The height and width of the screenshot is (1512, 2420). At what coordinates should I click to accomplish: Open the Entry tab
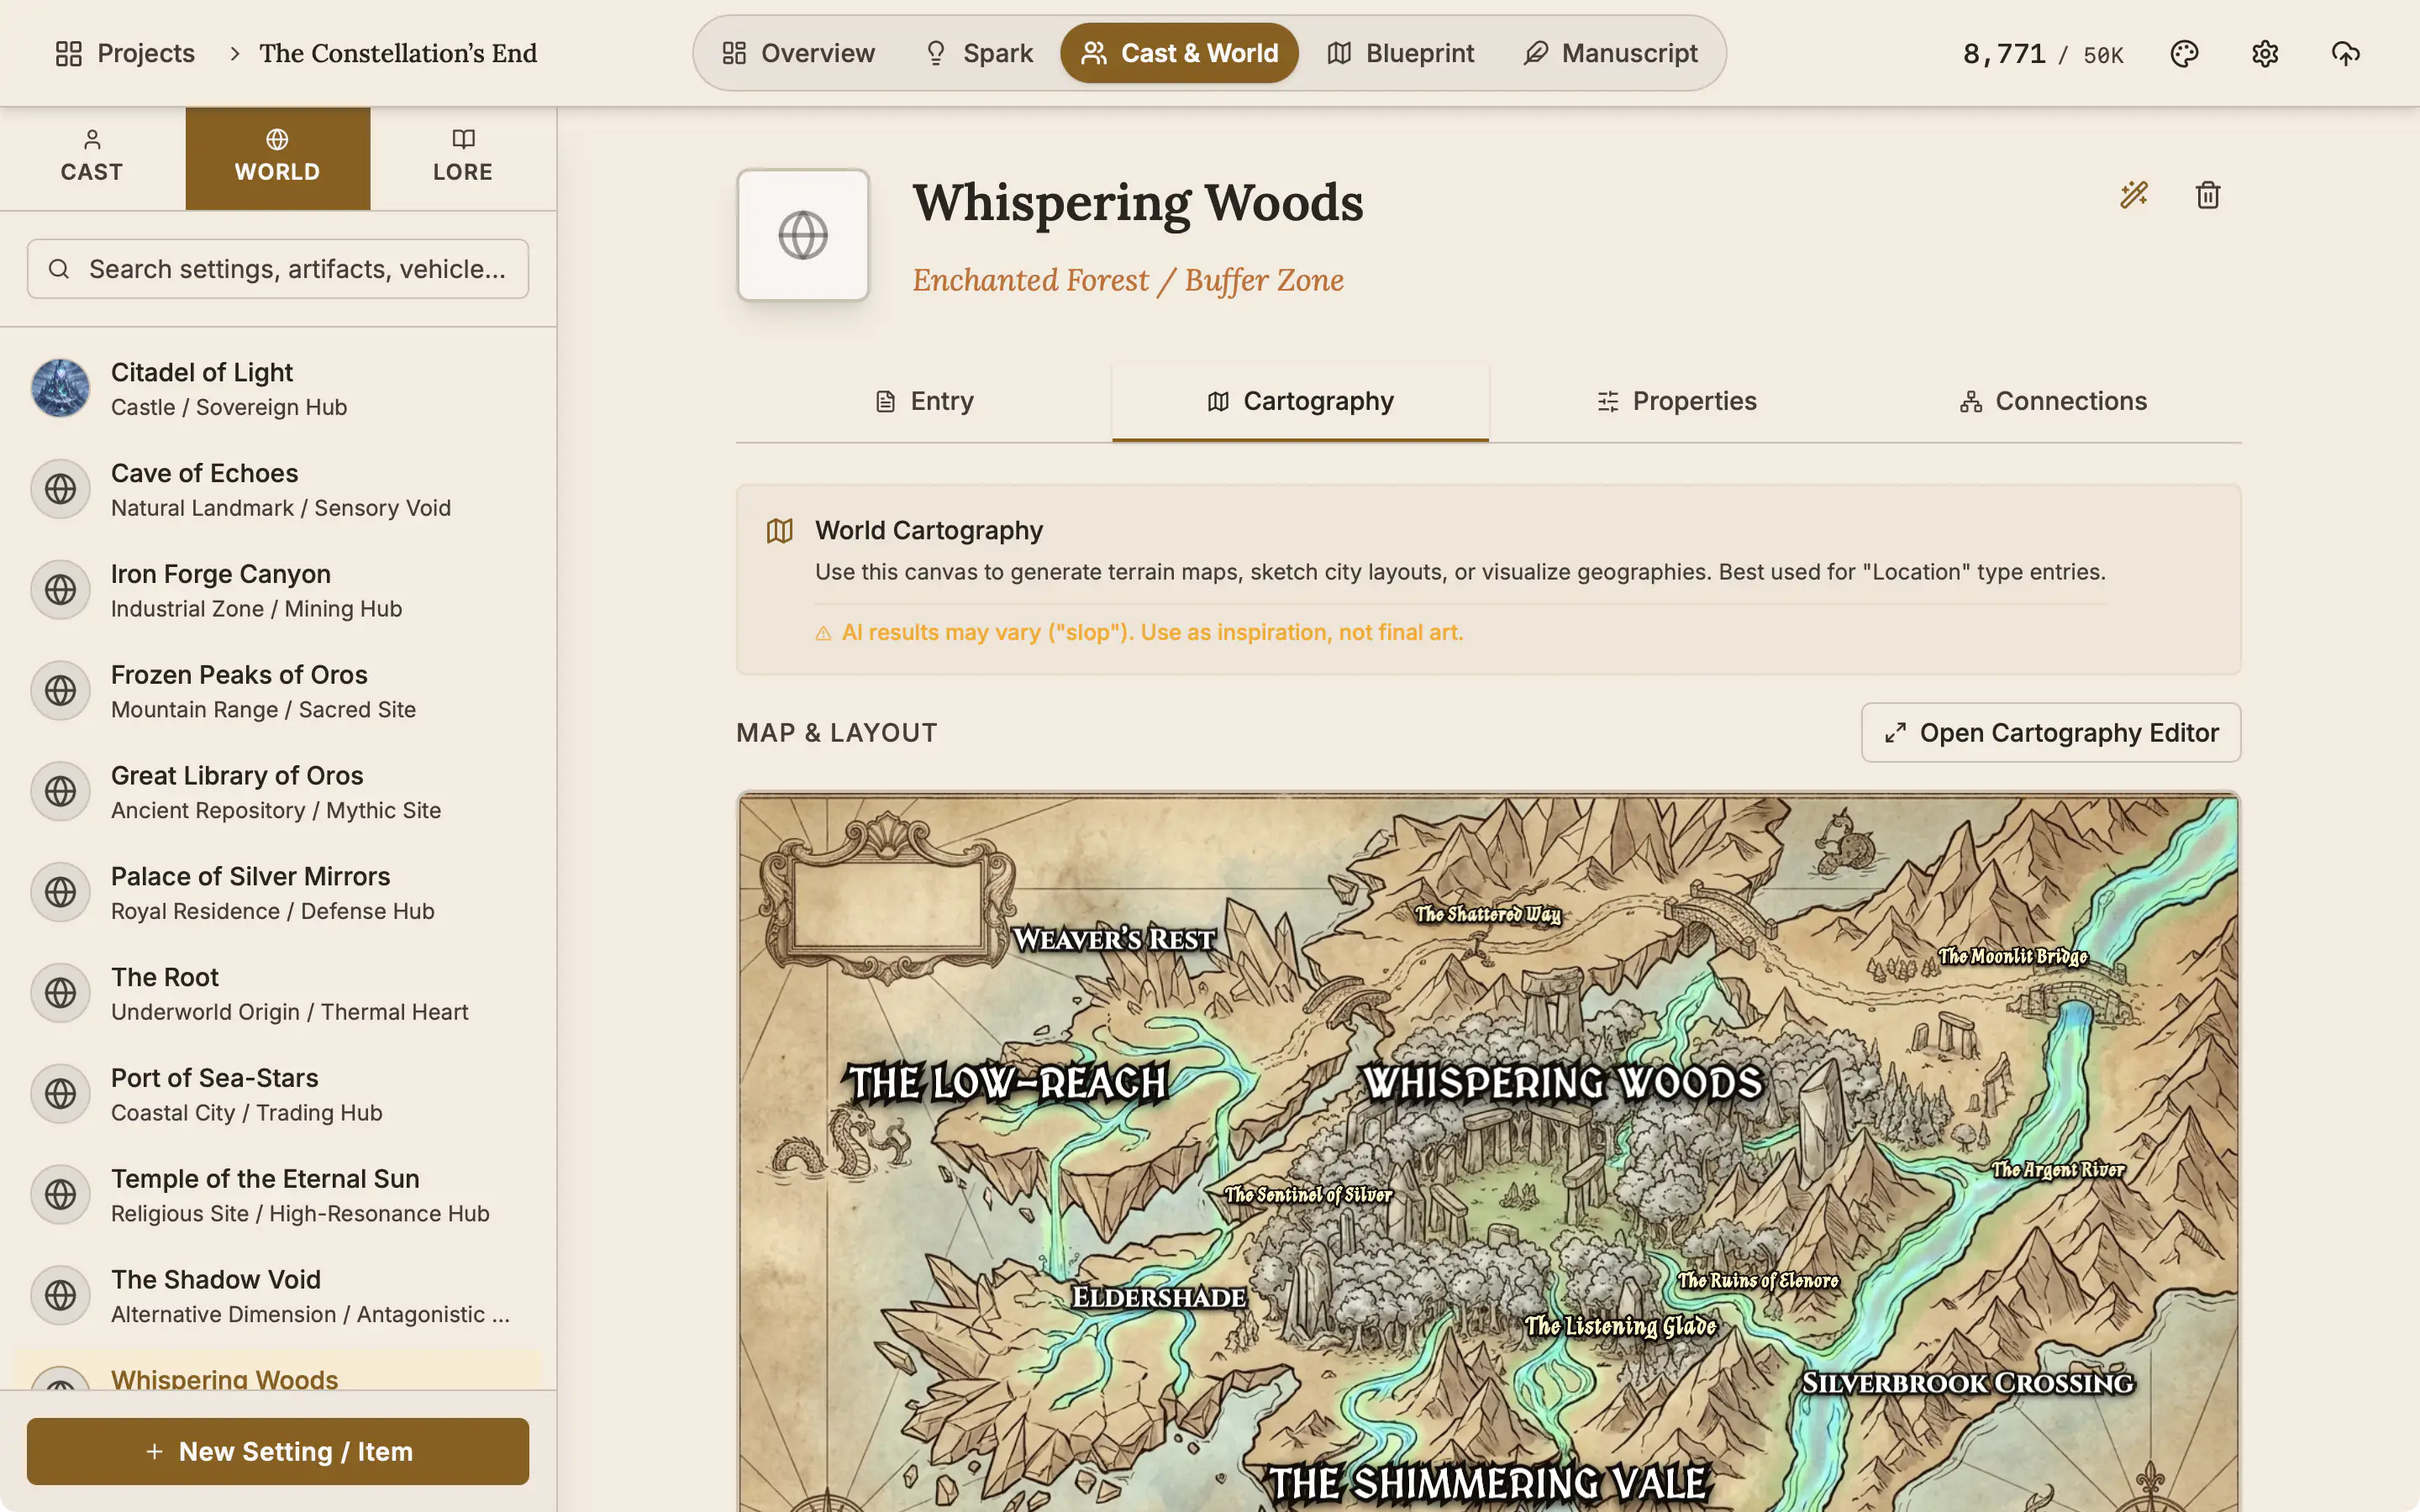(x=924, y=402)
